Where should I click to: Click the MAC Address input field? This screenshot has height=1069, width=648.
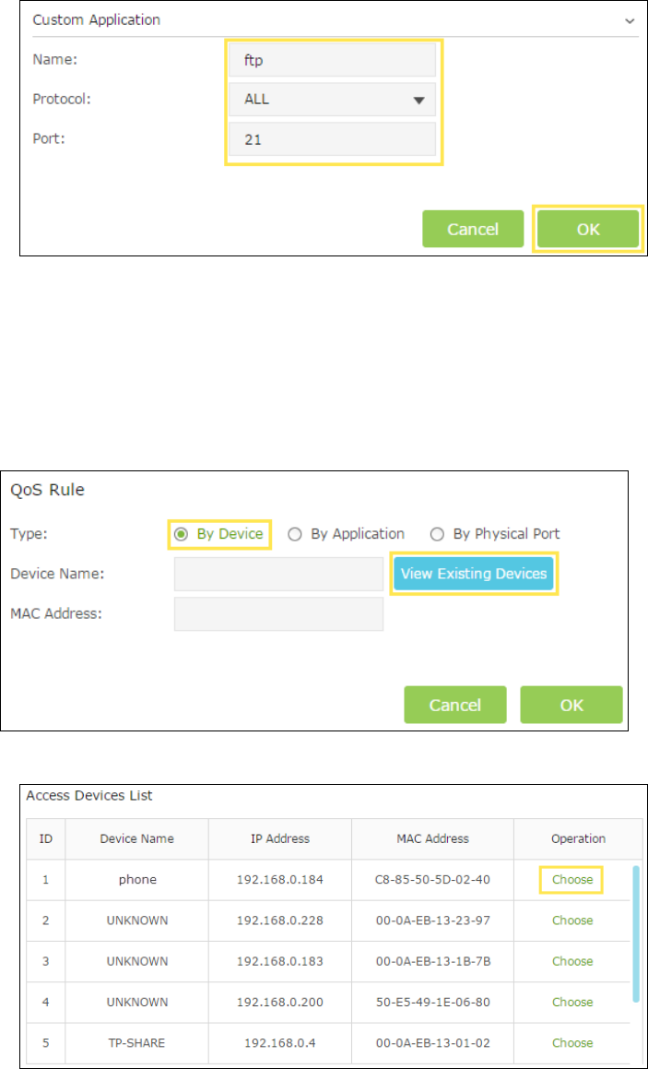point(278,613)
